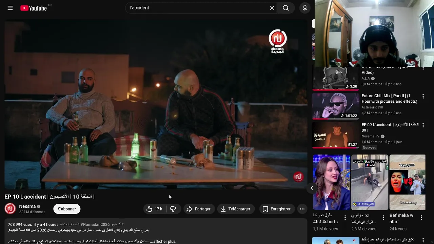Open the Bef meka w altaf short thumbnail
434x244 pixels.
[x=407, y=182]
